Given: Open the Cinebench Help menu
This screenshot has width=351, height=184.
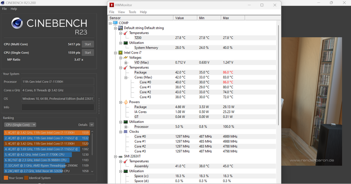Looking at the screenshot, I should tap(14, 9).
